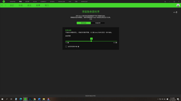This screenshot has height=101, width=181.
Task: Click the link under the calibration description
Action: [91, 19]
